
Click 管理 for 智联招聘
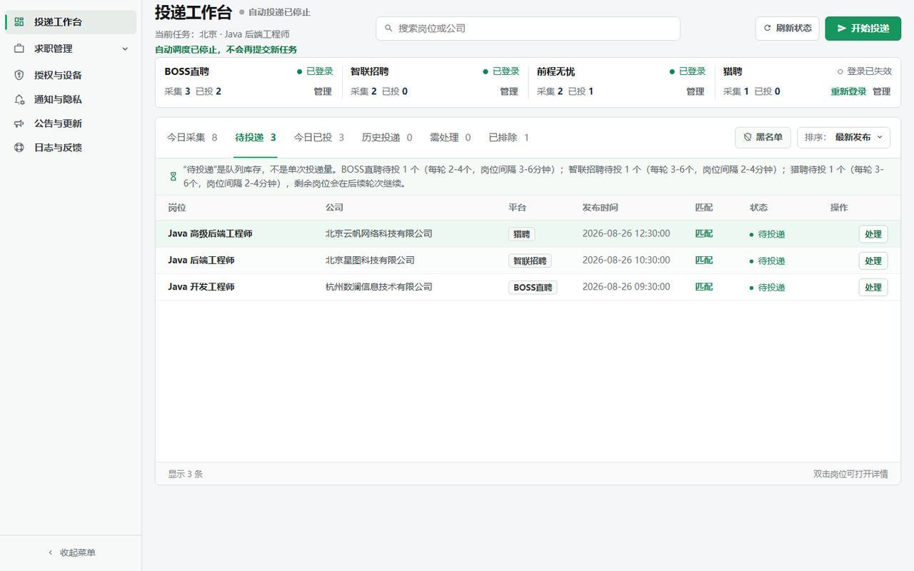pyautogui.click(x=509, y=91)
